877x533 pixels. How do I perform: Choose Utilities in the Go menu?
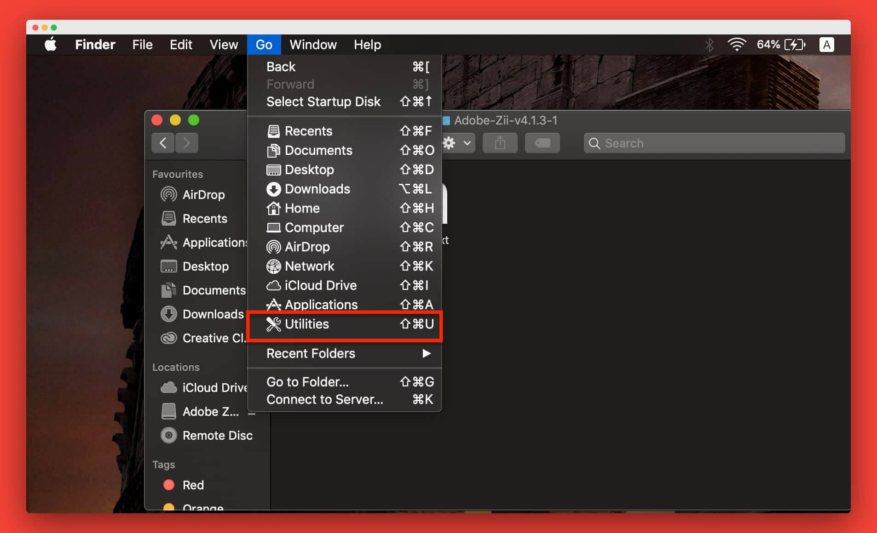tap(345, 324)
